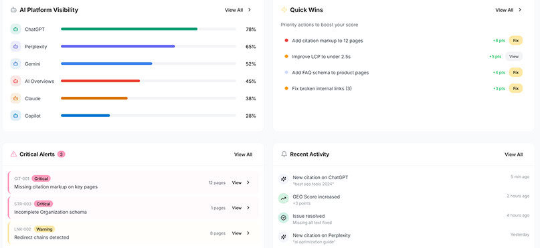Viewport: 540px width, 248px height.
Task: Expand the LNK-002 alert chevron
Action: coord(248,233)
